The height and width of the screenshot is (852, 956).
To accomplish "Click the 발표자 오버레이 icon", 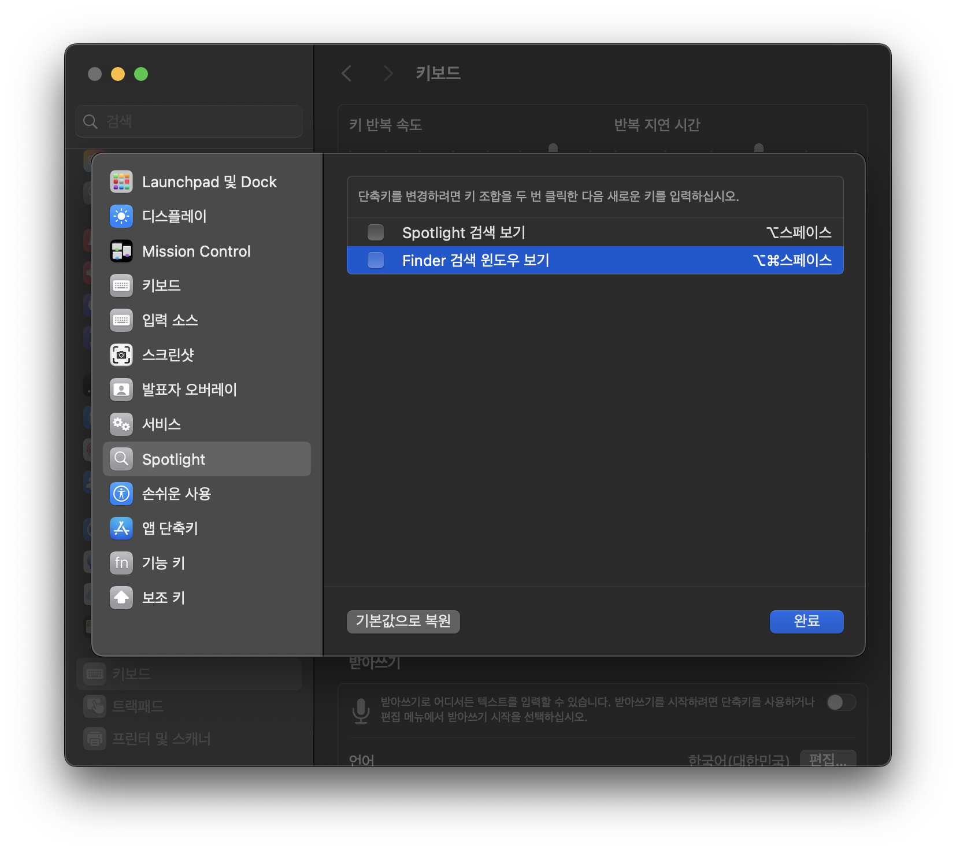I will (x=121, y=390).
